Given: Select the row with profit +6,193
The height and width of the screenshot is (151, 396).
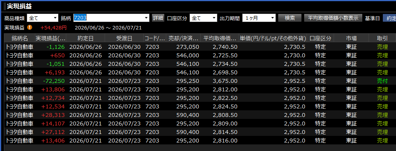Looking at the screenshot, I should tap(200, 72).
